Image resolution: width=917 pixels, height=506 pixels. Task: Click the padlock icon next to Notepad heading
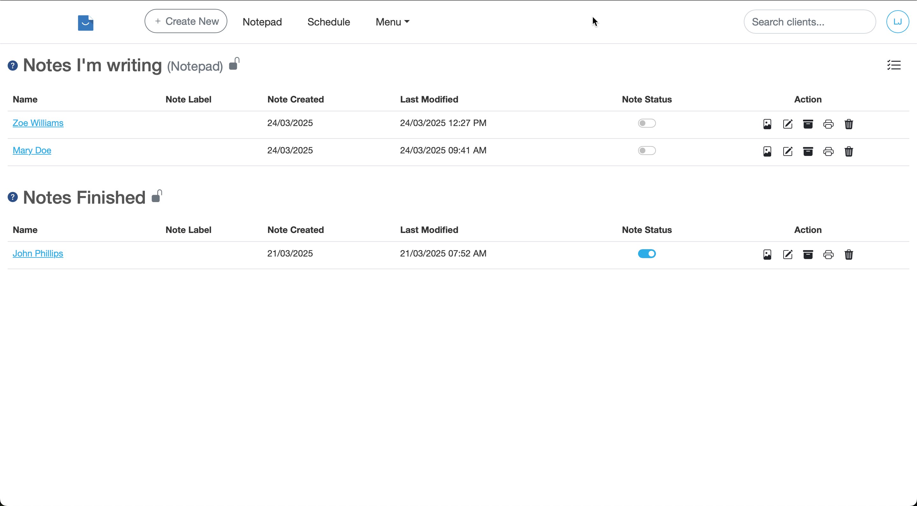pyautogui.click(x=234, y=64)
